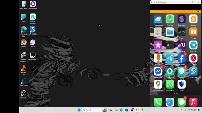Launch iMyFone MirrorTo shortcut

33,19
